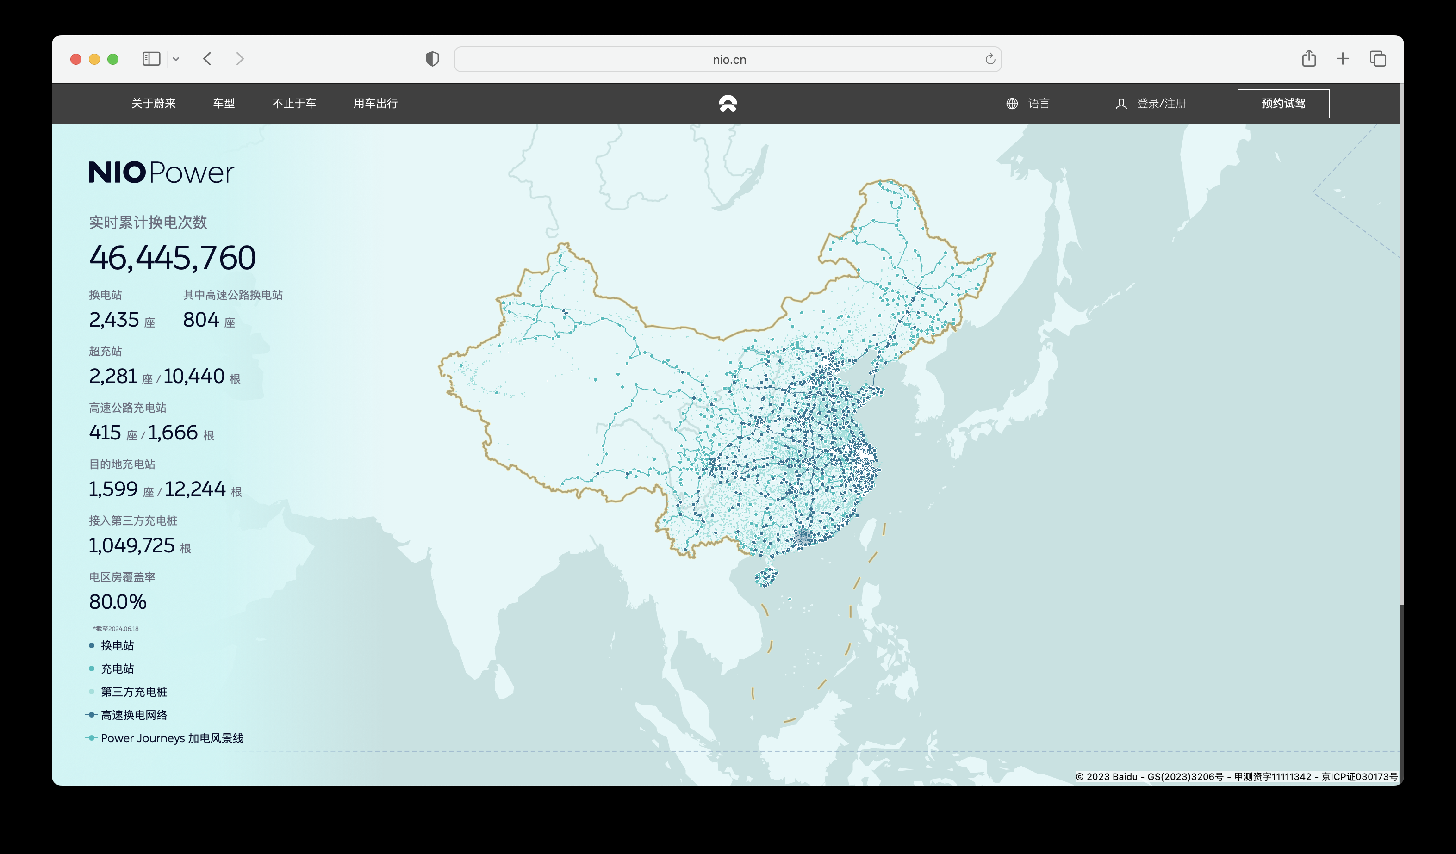Toggle the 第三方充电桩 legend item
Screen dimensions: 1456x854
128,692
